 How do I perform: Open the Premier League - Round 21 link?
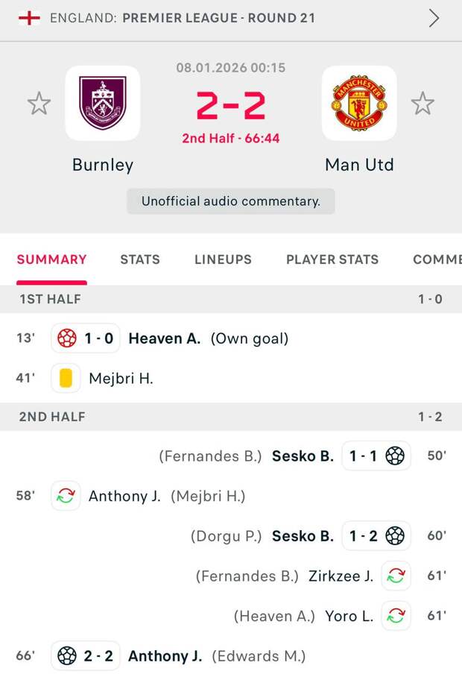coord(218,18)
